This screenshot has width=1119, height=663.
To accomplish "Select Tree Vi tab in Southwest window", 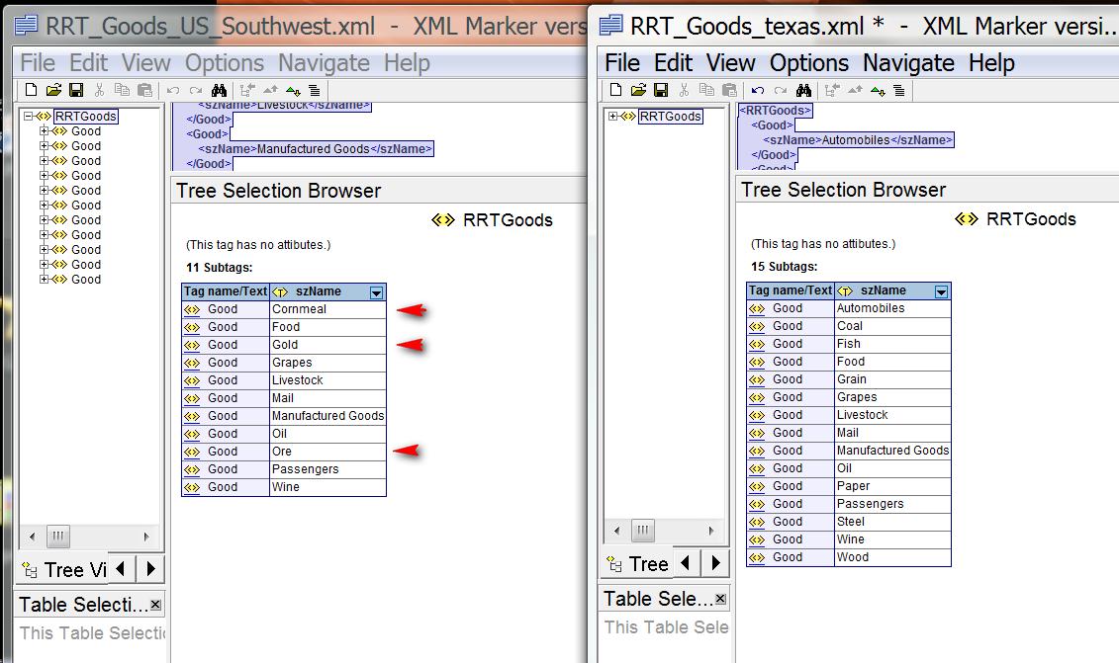I will 62,569.
